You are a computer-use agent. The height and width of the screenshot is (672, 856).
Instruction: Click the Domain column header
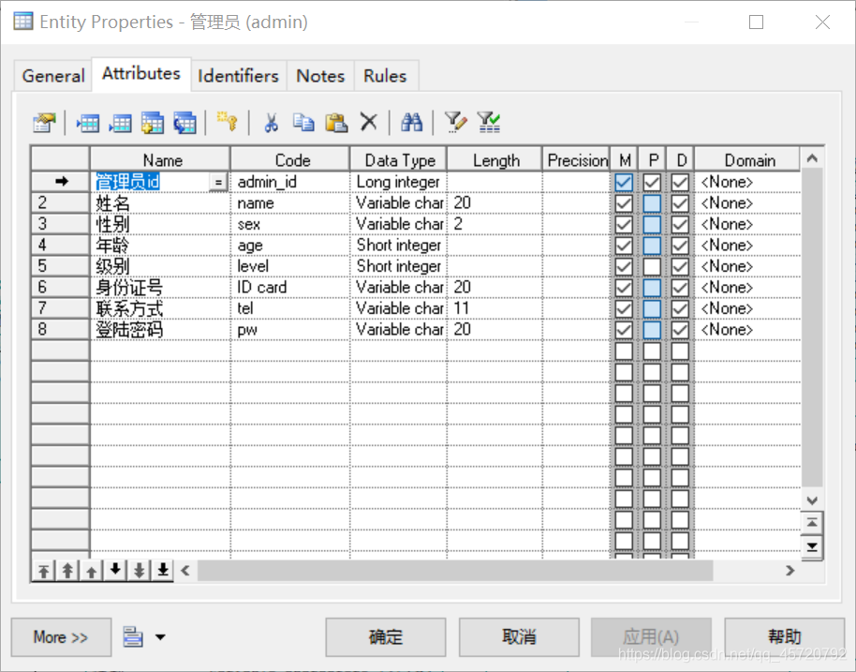point(748,159)
